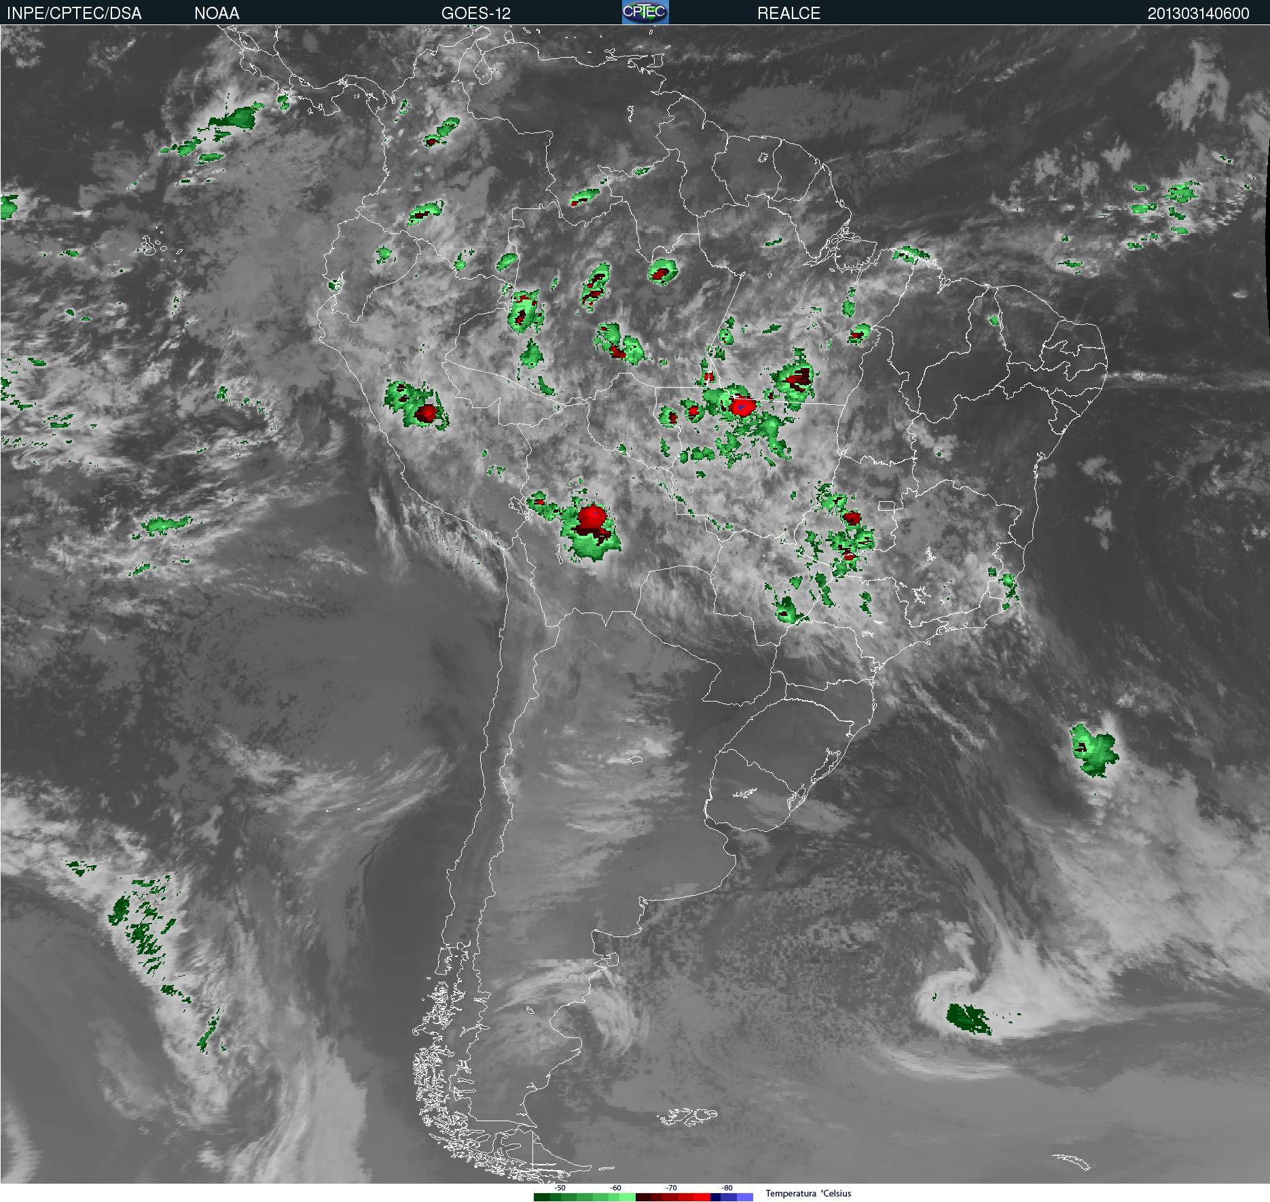Click the -60 legend value

(x=615, y=1188)
